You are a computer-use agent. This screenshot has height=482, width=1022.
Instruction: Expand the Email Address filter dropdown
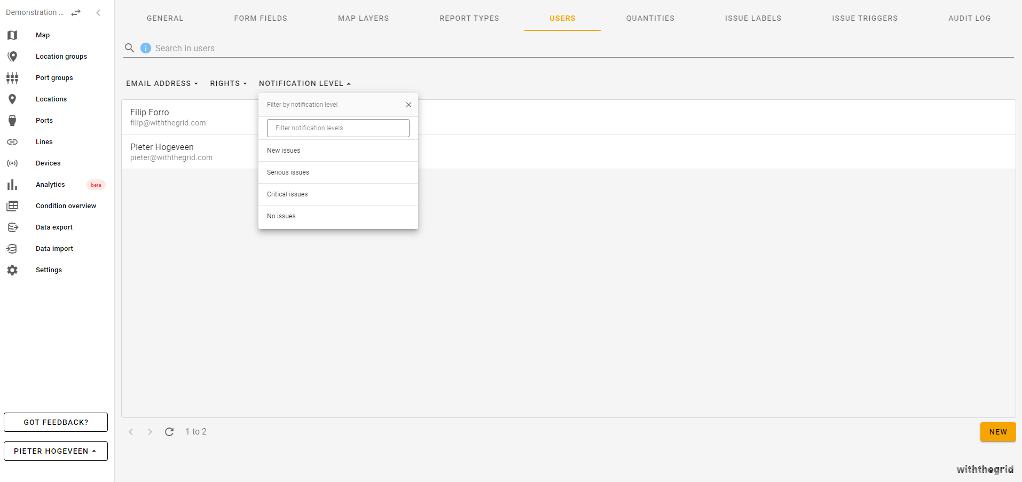pyautogui.click(x=162, y=83)
